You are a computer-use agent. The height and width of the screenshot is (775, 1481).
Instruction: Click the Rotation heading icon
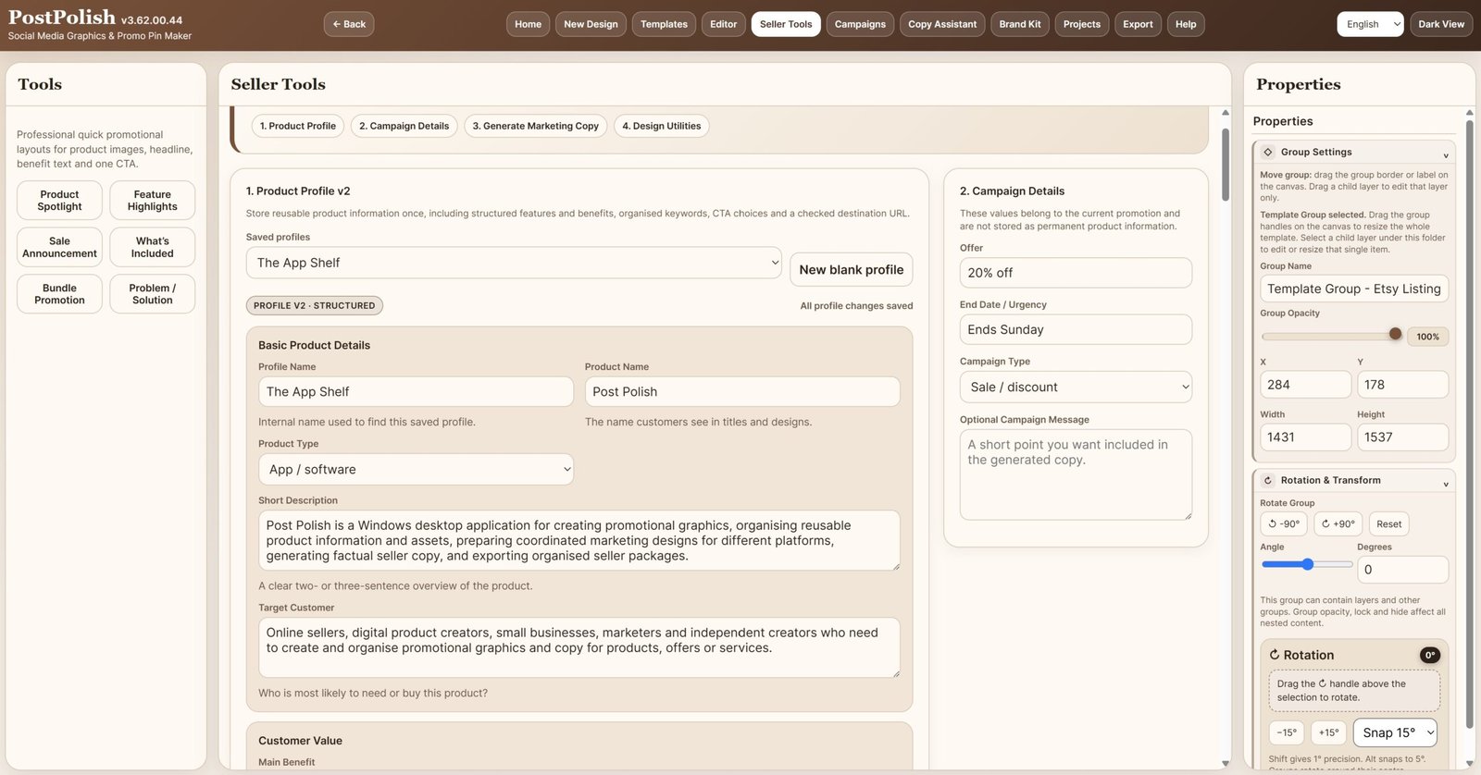[1275, 655]
